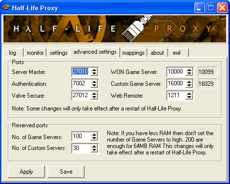Click the WON Game Server port field
The image size is (230, 184).
coord(176,72)
